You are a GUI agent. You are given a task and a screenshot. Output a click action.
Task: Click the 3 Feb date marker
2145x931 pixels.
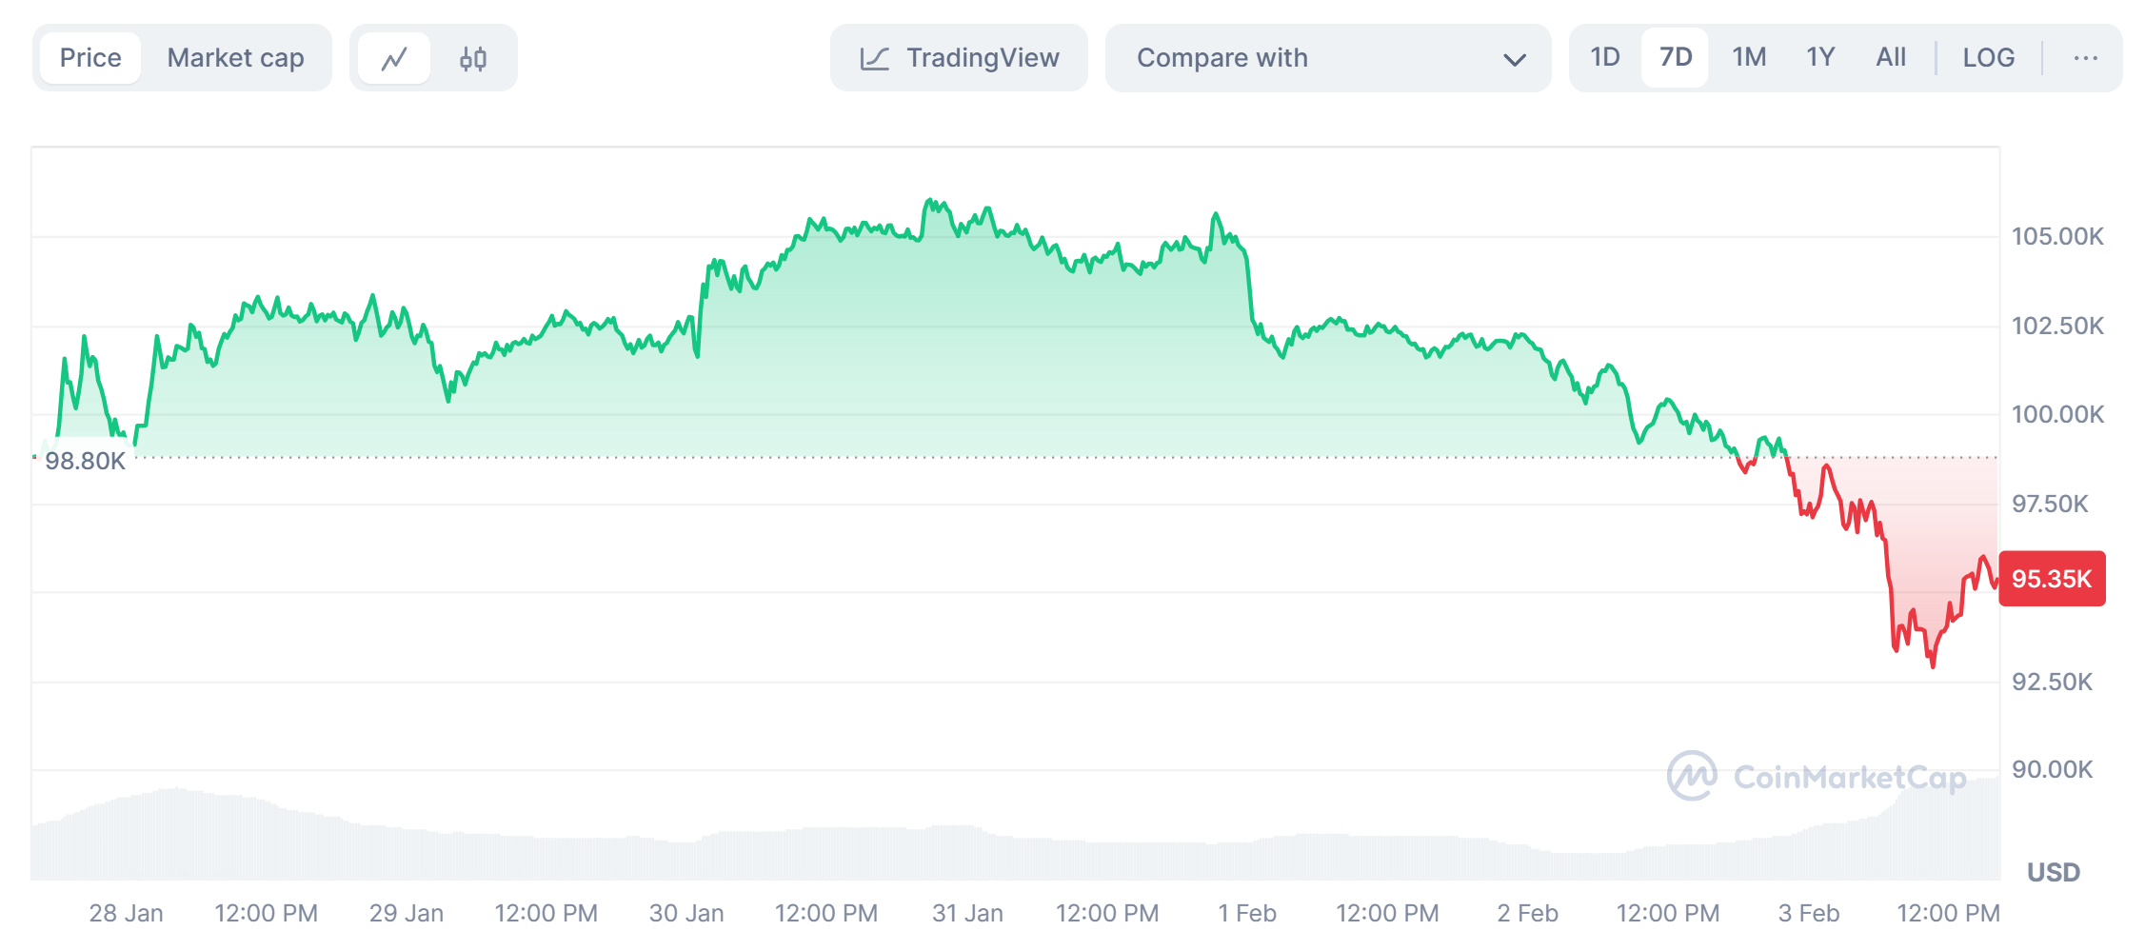click(1809, 913)
